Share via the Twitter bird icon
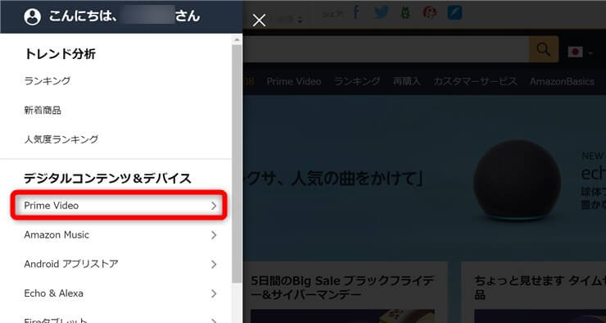 382,12
